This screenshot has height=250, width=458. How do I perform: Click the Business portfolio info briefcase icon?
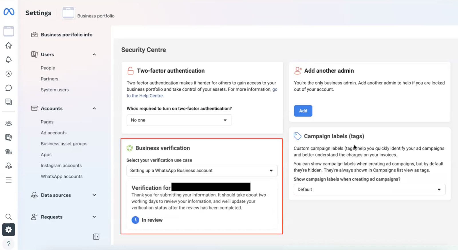tap(34, 35)
